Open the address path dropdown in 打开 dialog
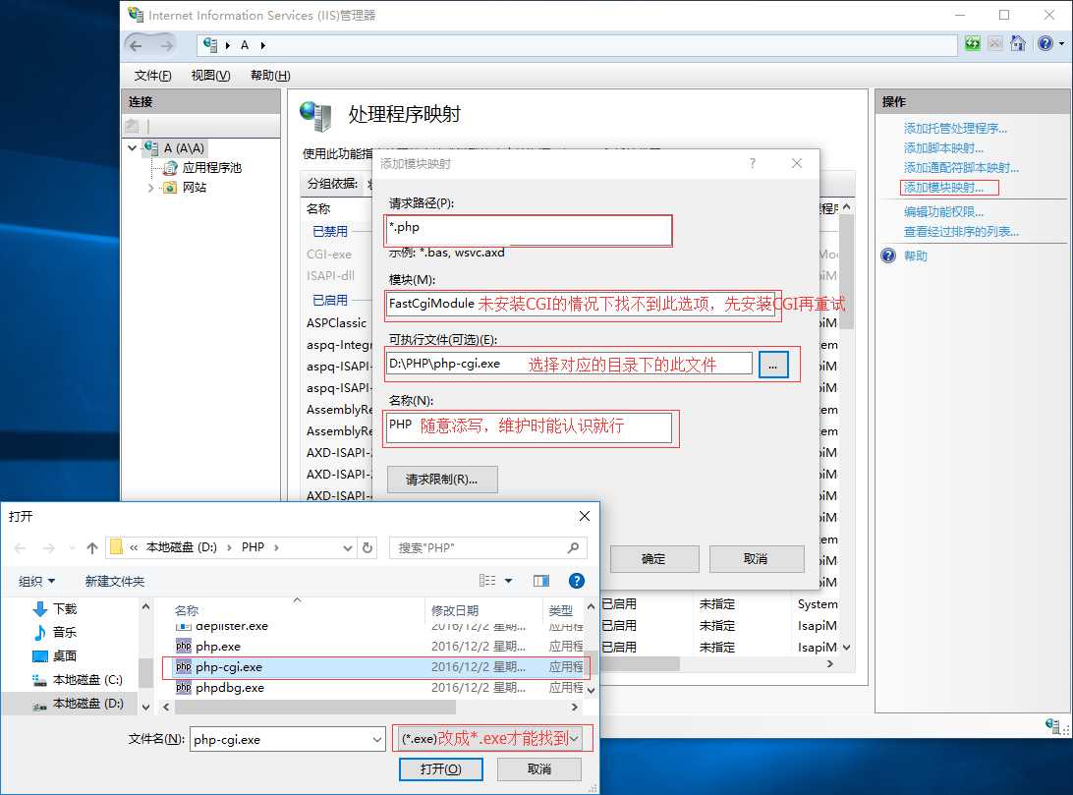 (348, 548)
